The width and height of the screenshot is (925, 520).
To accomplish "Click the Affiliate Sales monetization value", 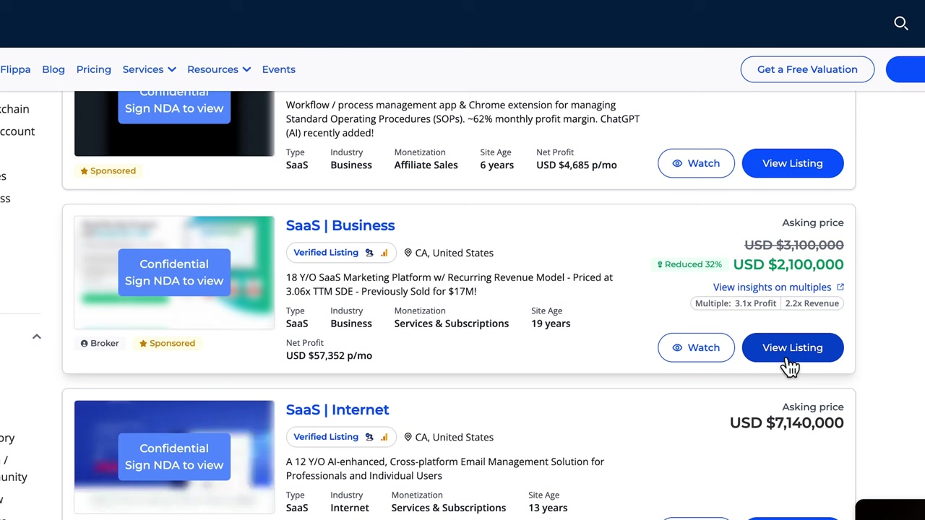I will (x=426, y=165).
